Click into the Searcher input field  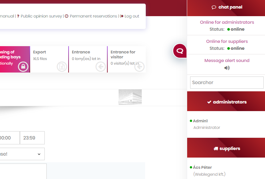[227, 82]
